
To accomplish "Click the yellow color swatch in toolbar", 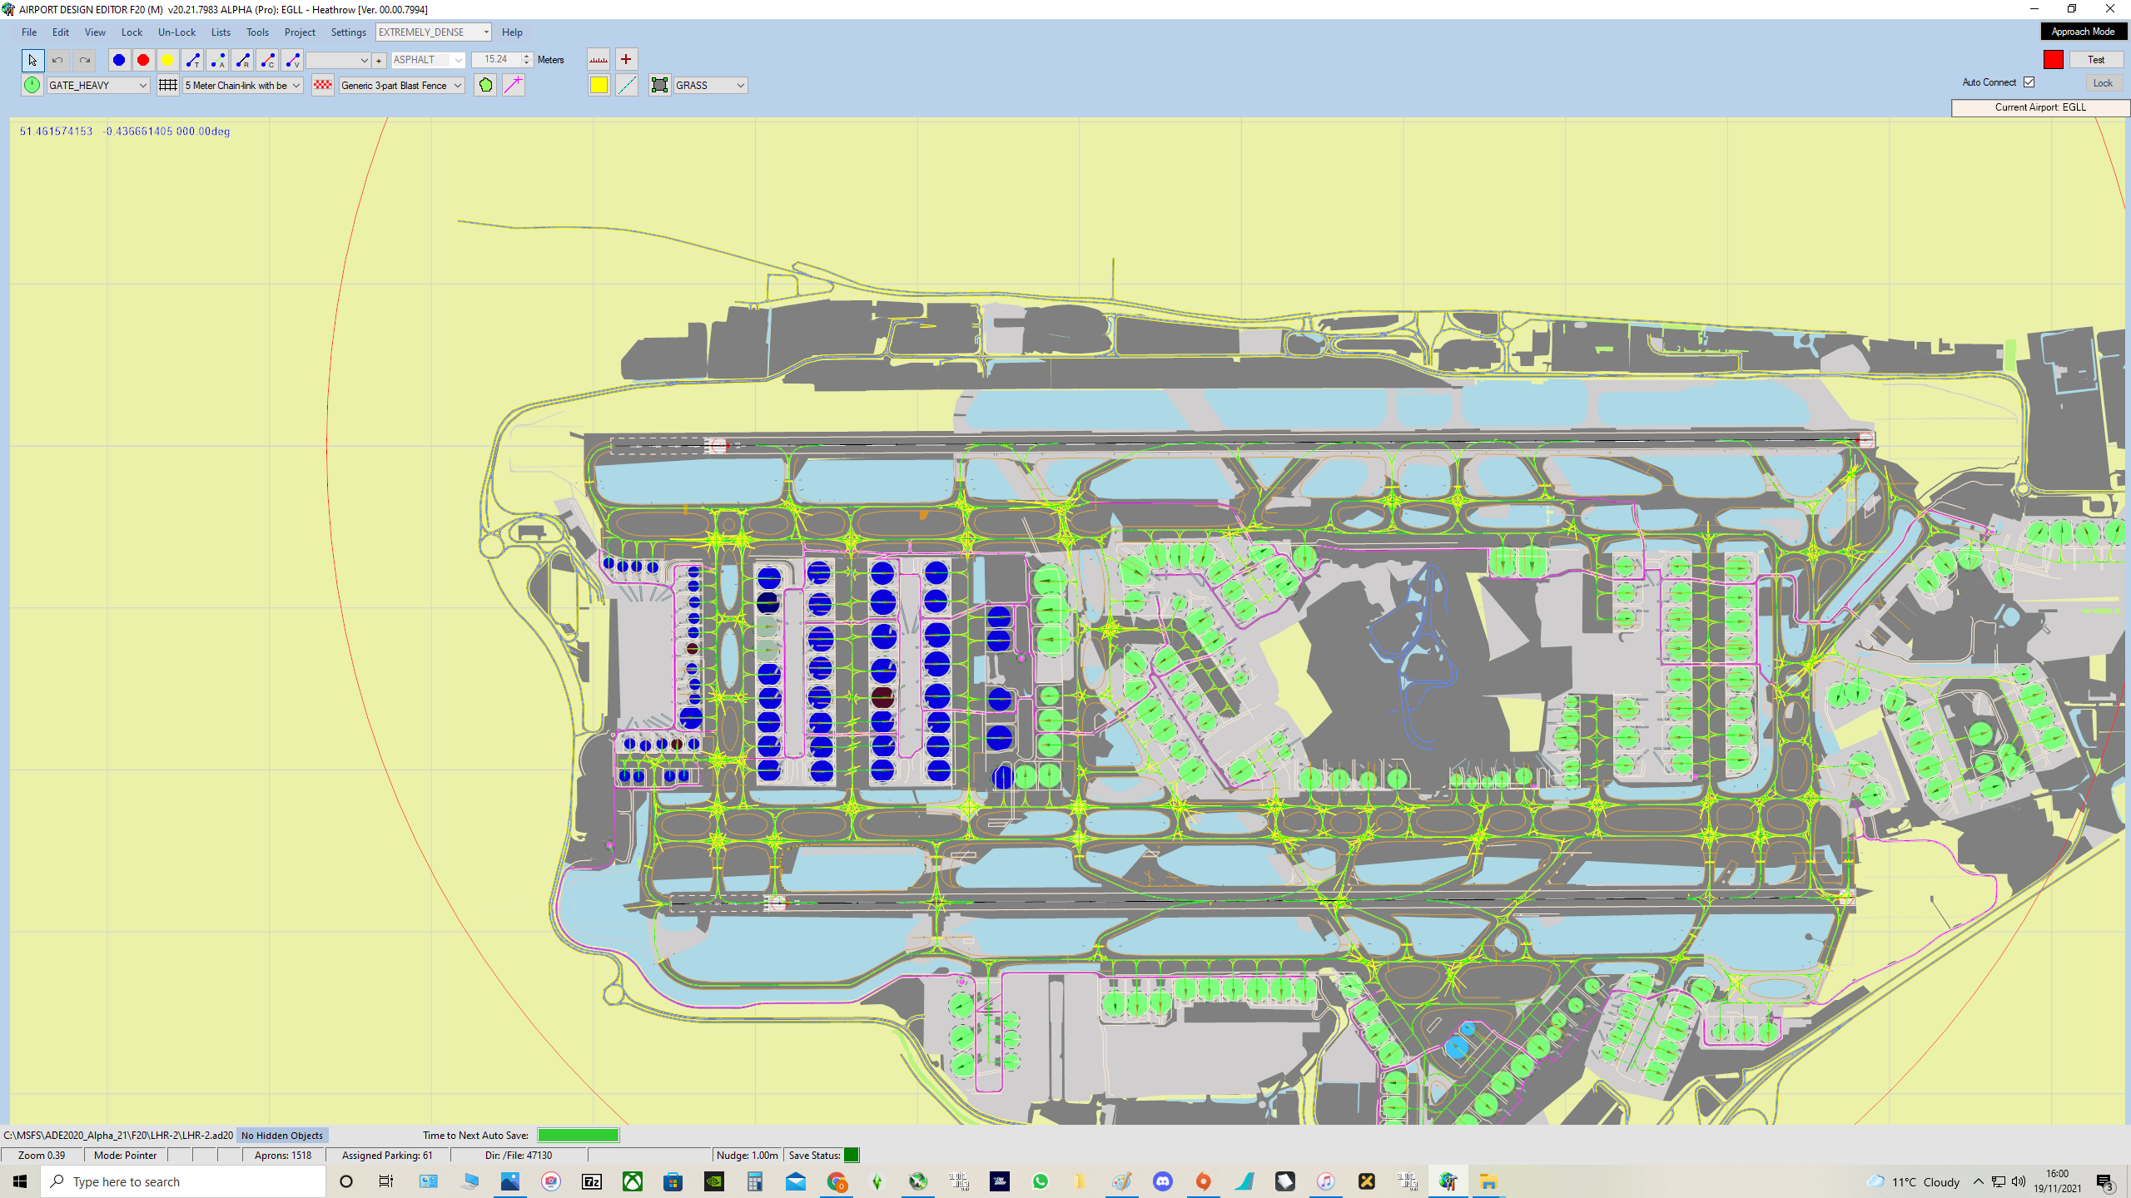I will (x=599, y=85).
